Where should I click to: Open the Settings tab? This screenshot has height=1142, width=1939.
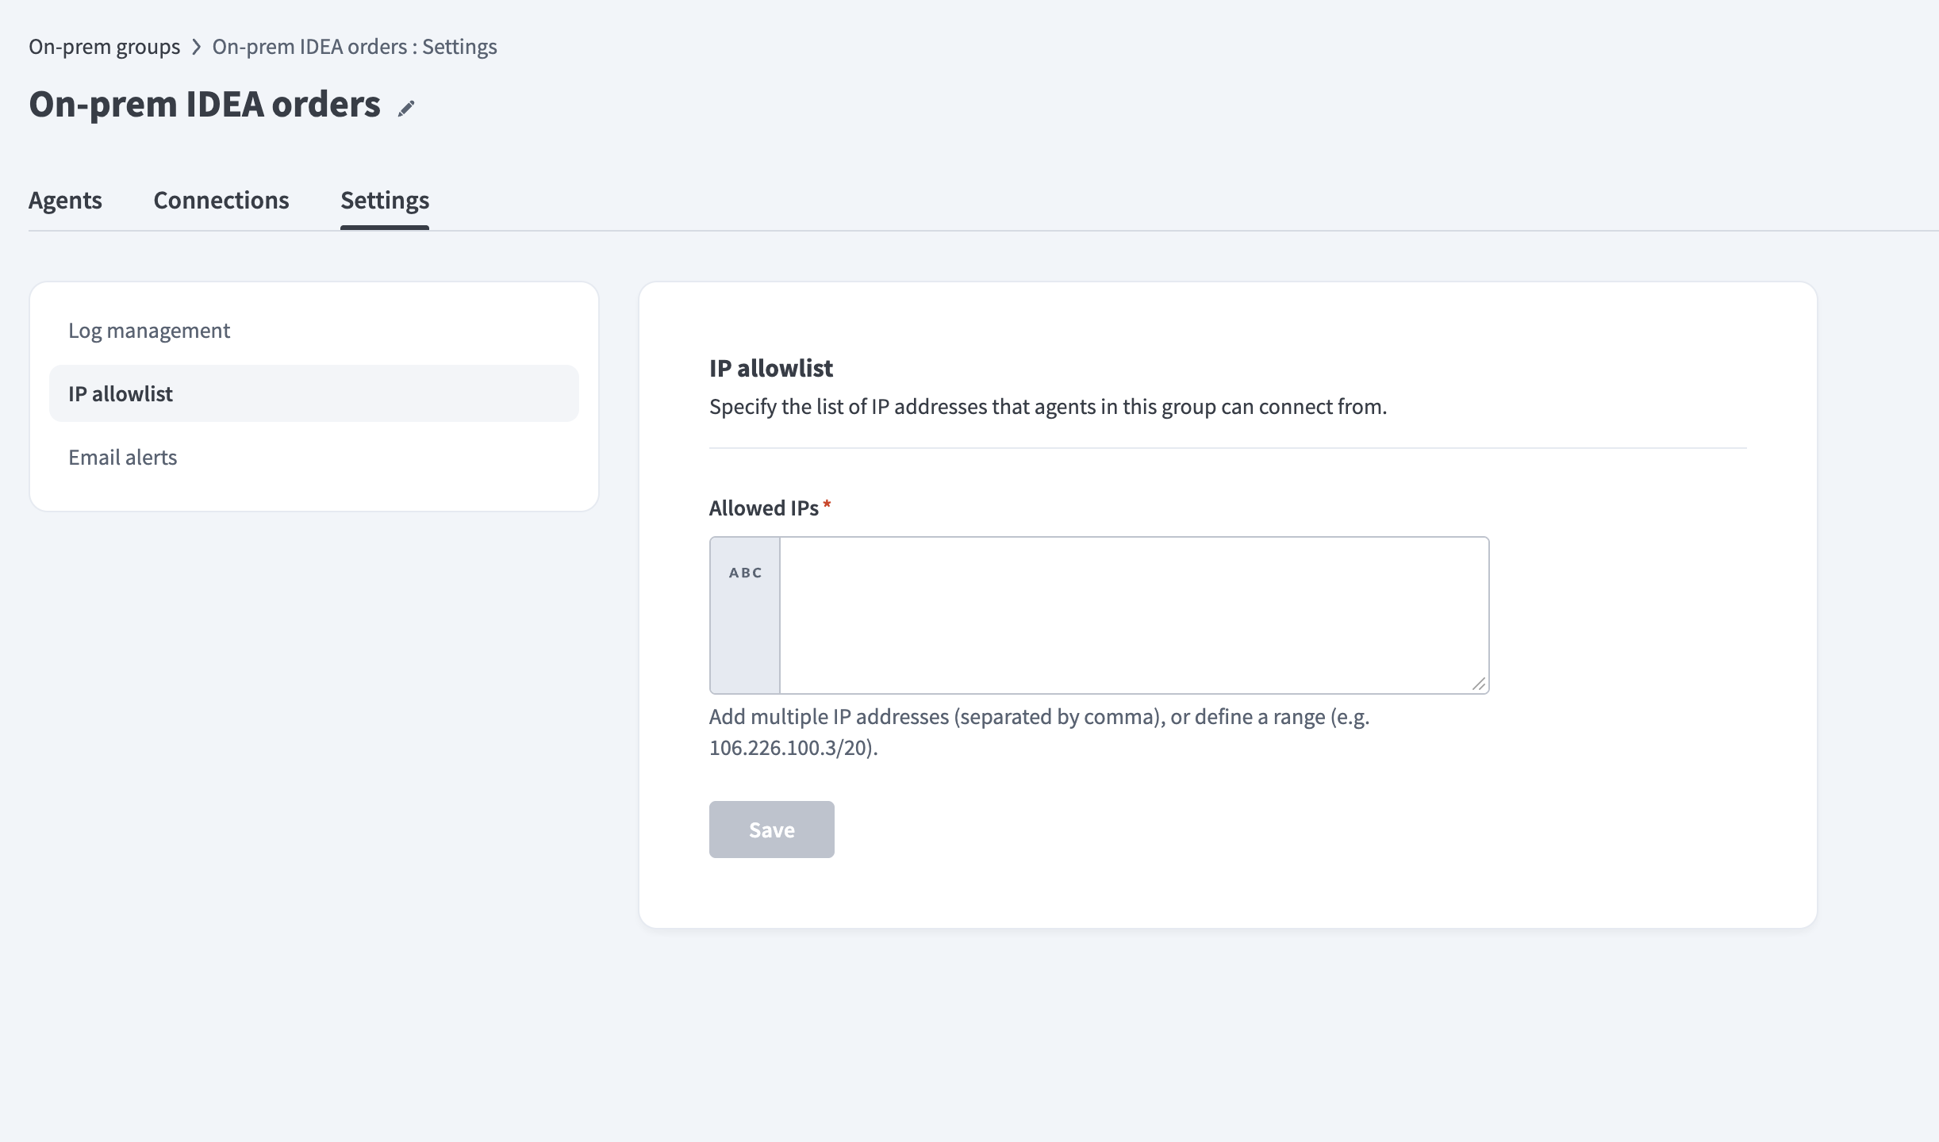click(385, 201)
